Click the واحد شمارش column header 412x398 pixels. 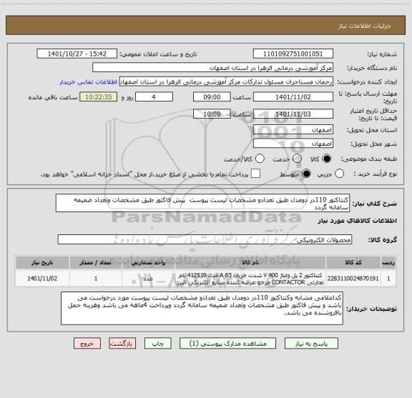(x=148, y=262)
